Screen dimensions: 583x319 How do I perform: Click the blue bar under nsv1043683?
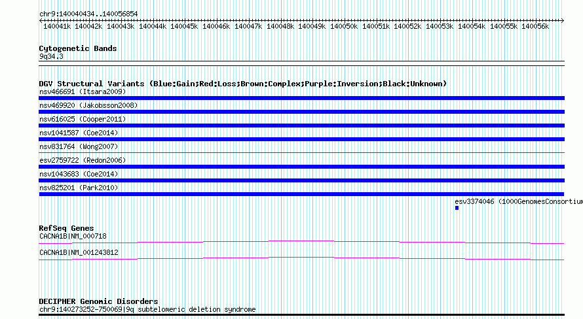tap(301, 180)
